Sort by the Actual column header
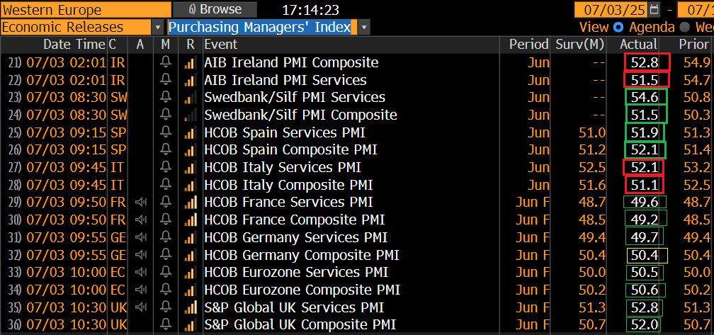Viewport: 714px width, 335px height. tap(638, 44)
